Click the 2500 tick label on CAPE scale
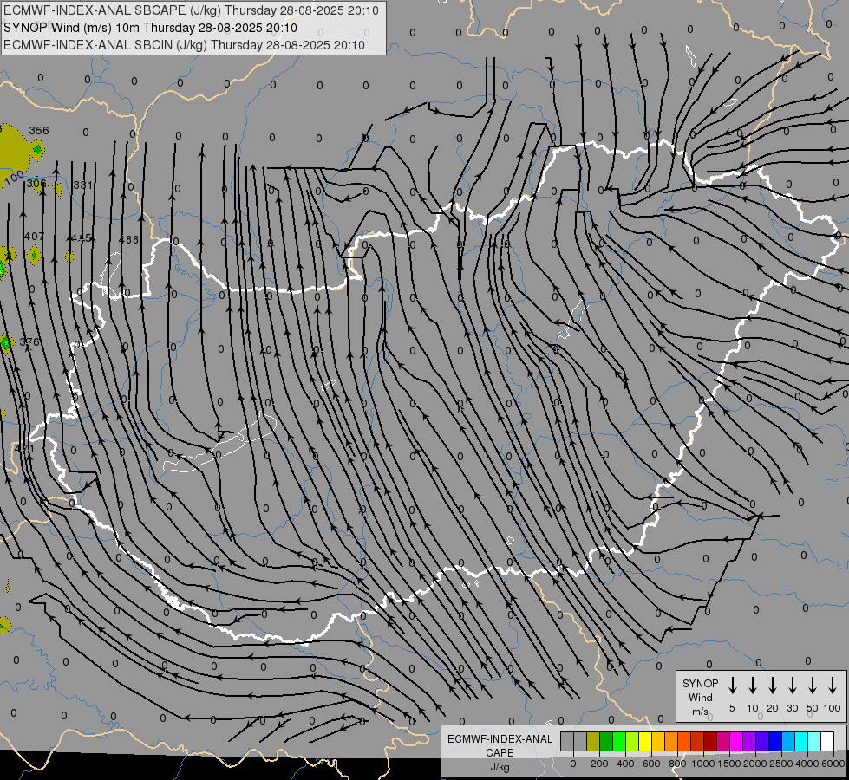Image resolution: width=849 pixels, height=780 pixels. click(780, 764)
